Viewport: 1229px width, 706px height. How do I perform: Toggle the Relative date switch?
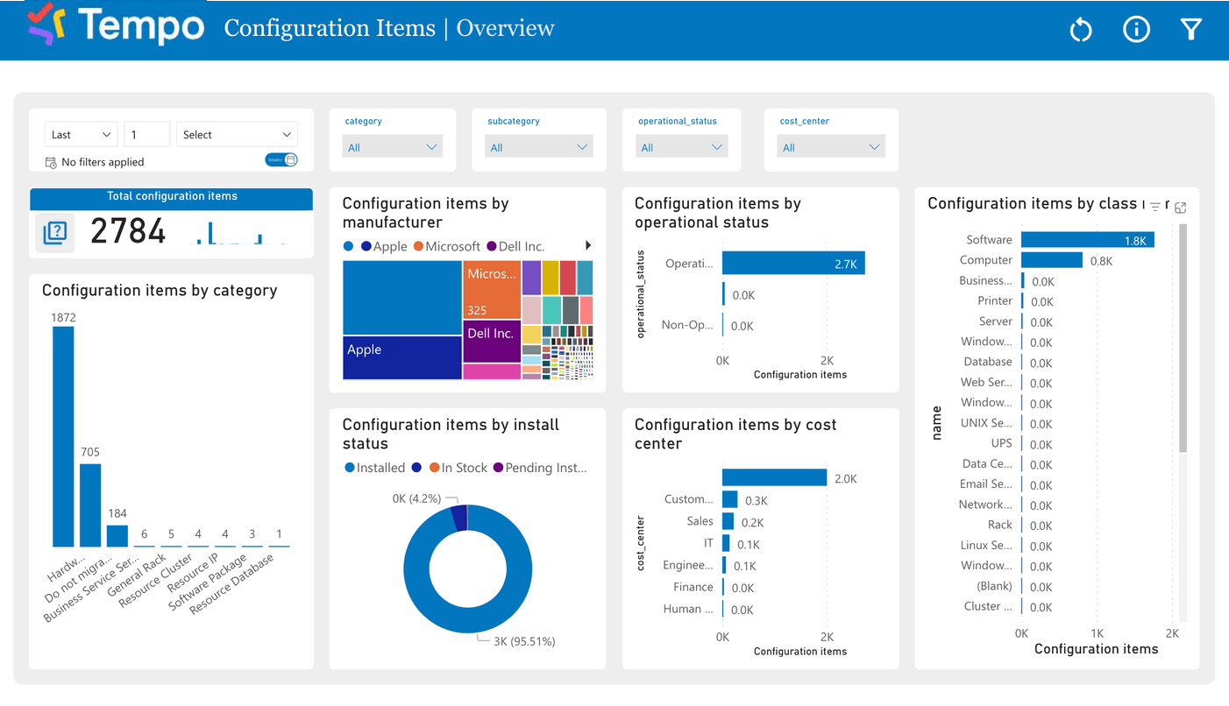(281, 159)
